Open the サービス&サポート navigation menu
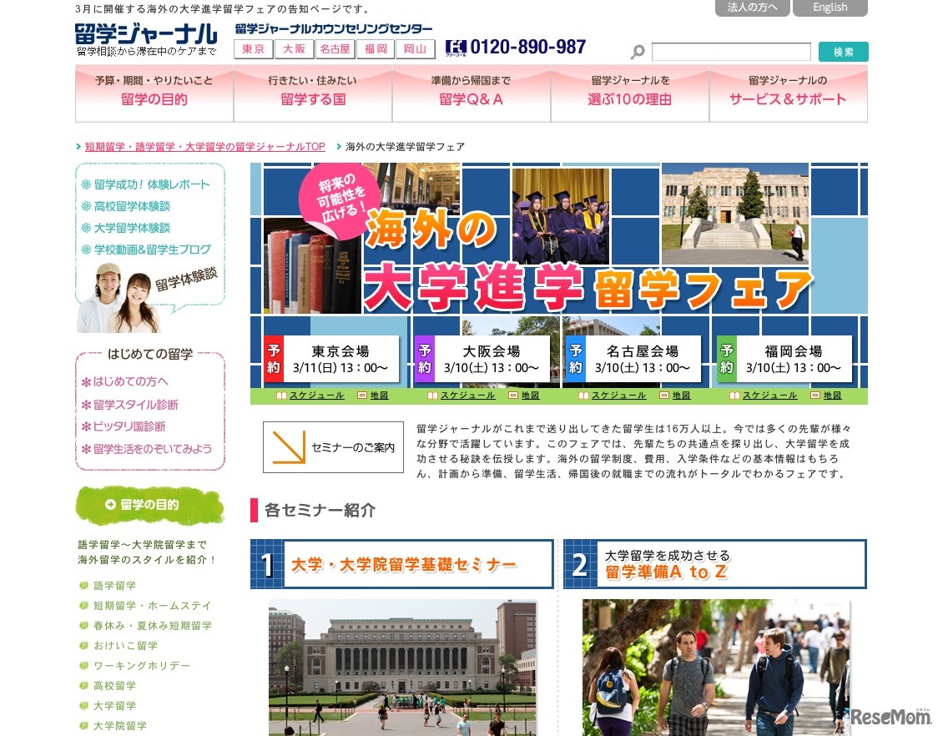 [789, 93]
